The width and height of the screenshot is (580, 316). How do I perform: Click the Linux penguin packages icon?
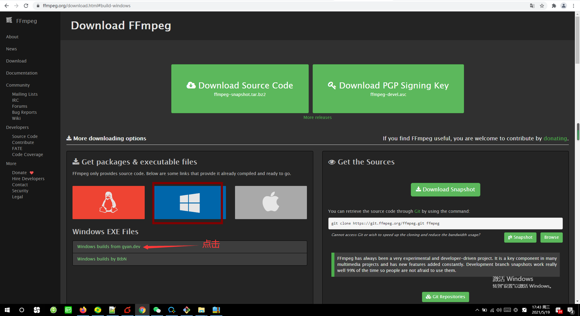click(108, 203)
